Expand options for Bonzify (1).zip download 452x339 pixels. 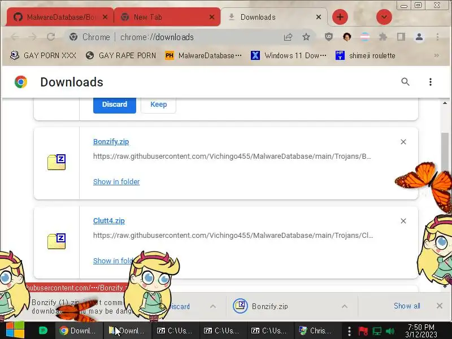(x=213, y=306)
